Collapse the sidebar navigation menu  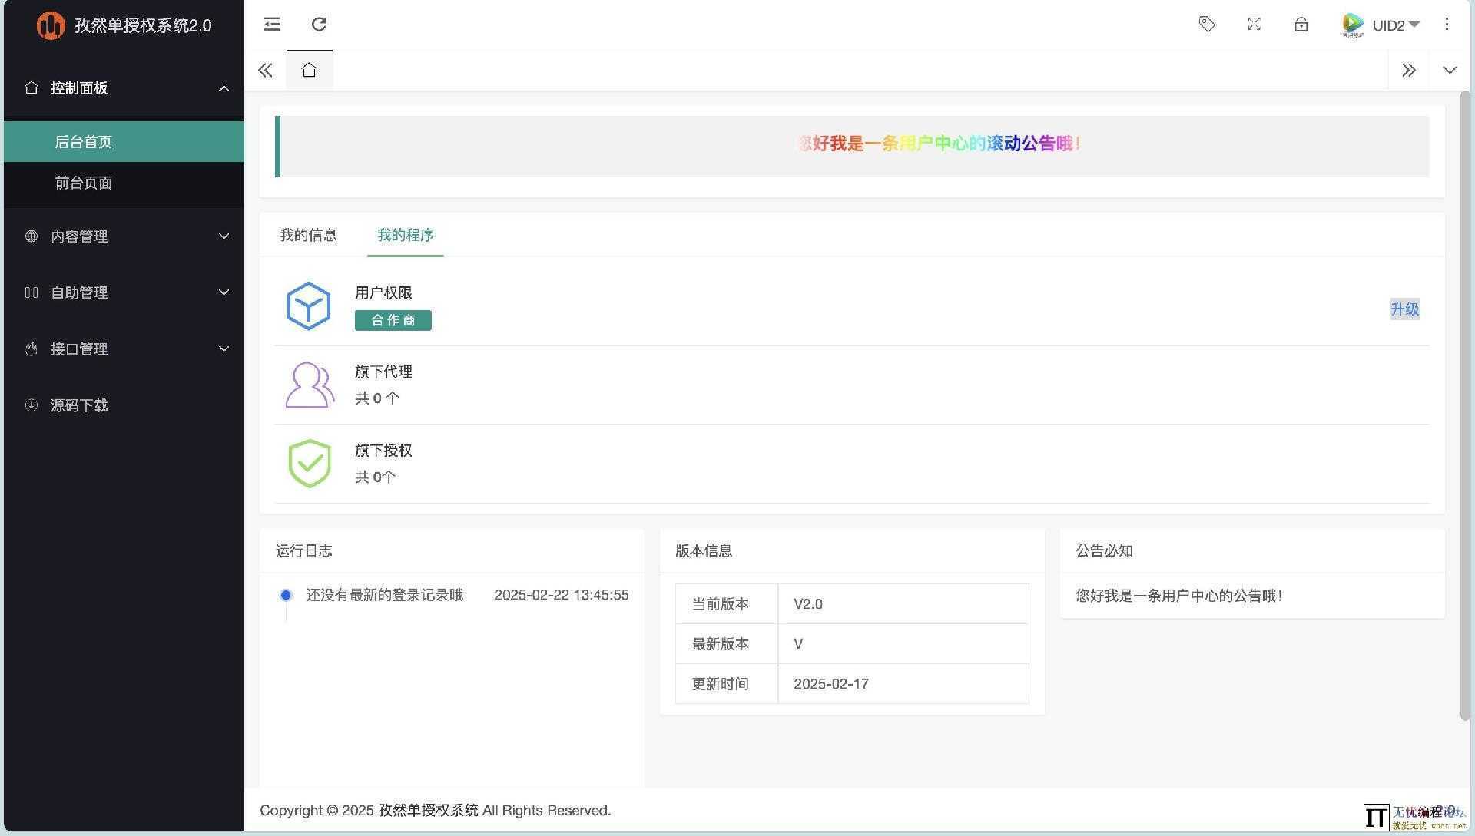271,24
